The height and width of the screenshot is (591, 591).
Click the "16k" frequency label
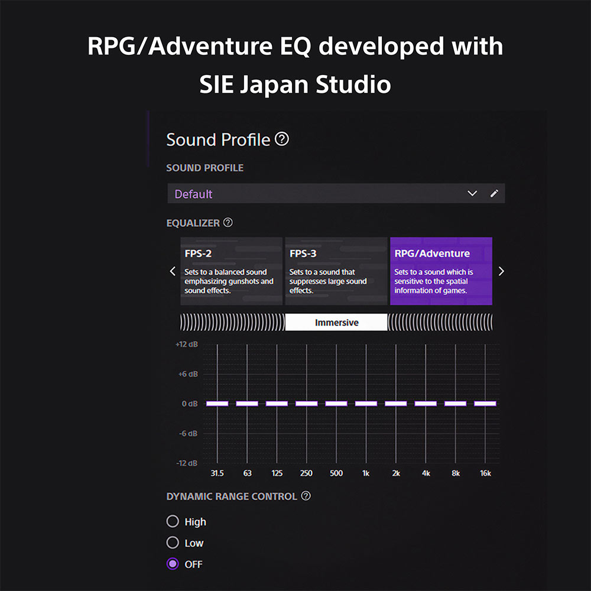[485, 473]
